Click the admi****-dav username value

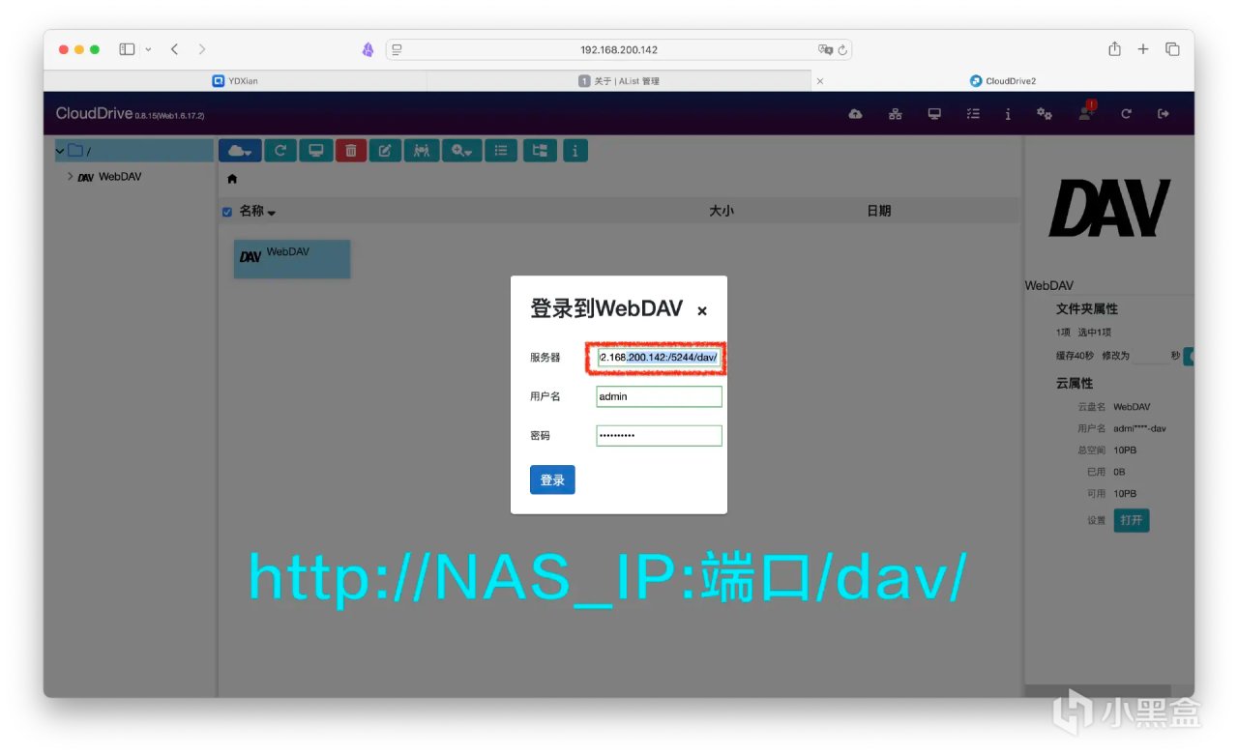coord(1139,428)
